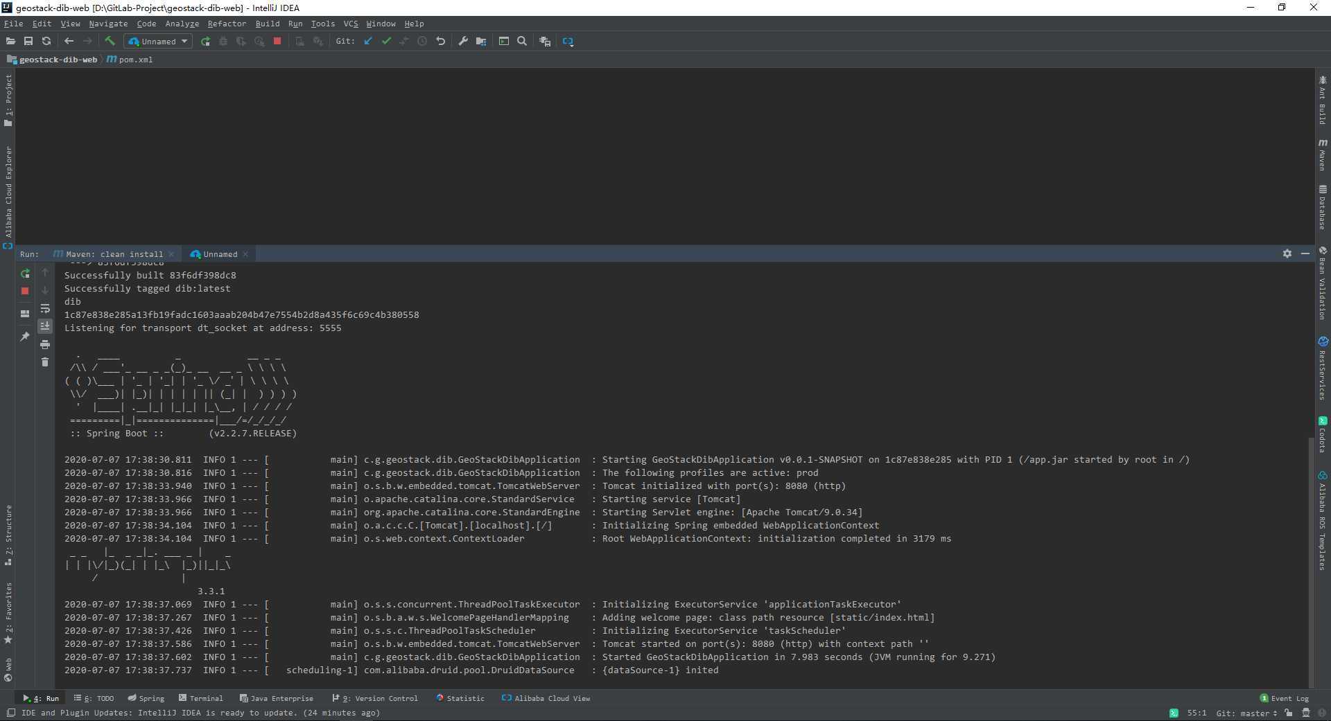This screenshot has width=1331, height=721.
Task: Open Run panel gear settings
Action: pyautogui.click(x=1287, y=254)
